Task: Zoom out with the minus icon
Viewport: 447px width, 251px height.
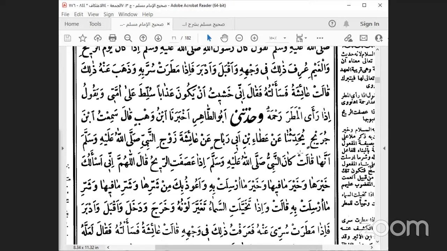Action: [x=239, y=38]
